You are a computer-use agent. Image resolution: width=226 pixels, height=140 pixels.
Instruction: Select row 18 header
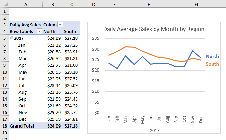[x=4, y=126]
